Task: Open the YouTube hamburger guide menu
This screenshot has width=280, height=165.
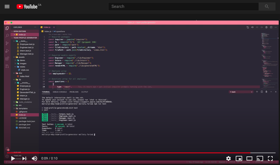Action: [7, 7]
